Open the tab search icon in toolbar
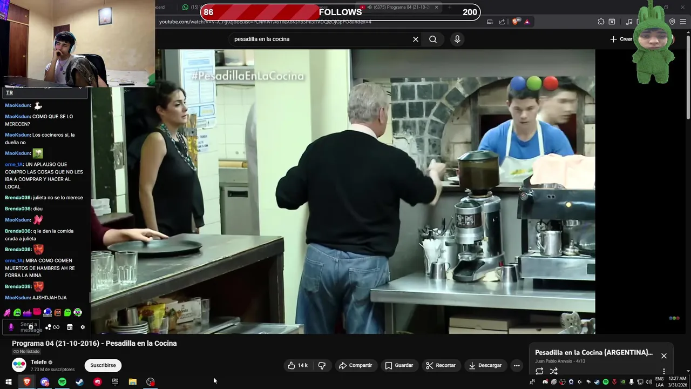The width and height of the screenshot is (691, 389). 612,22
